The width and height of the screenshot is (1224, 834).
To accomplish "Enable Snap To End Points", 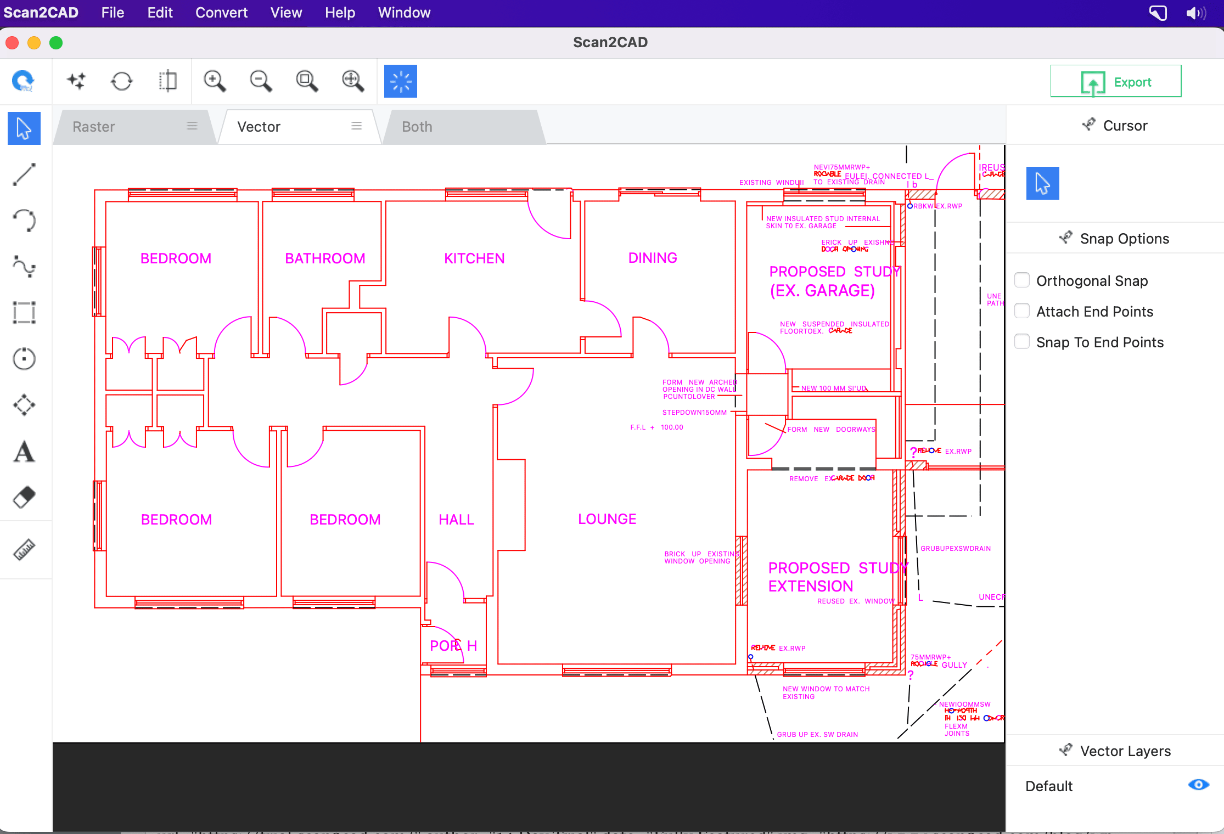I will (x=1022, y=341).
